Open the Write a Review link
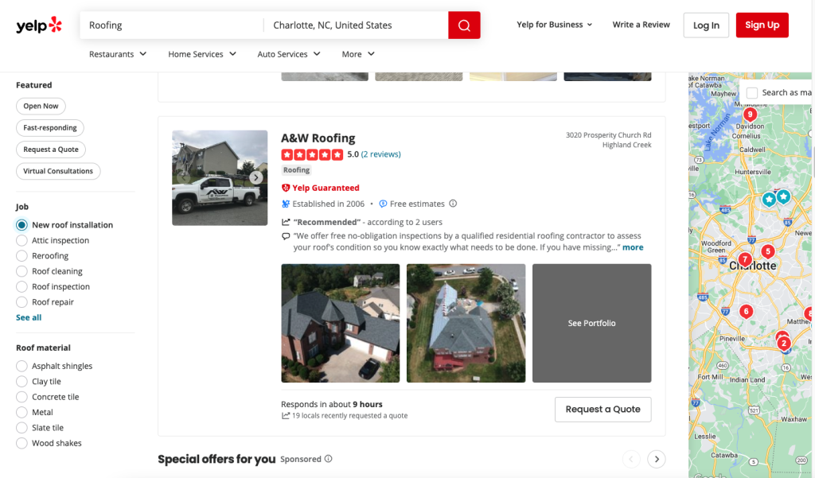 point(641,25)
